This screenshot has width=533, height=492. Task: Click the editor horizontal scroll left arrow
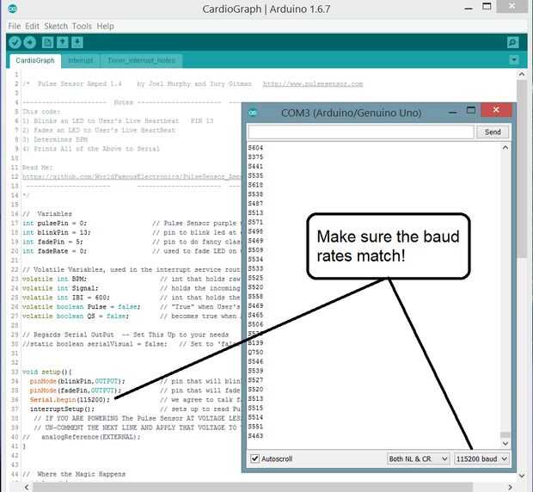click(27, 487)
